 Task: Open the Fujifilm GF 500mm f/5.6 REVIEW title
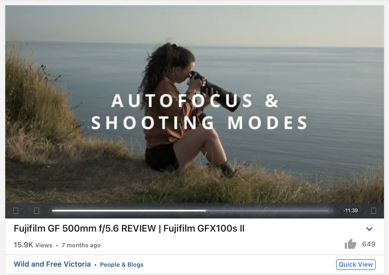coord(129,228)
